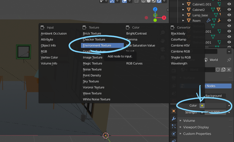Click Shelves1.001 mesh data icon
This screenshot has height=142, width=234.
(x=219, y=31)
